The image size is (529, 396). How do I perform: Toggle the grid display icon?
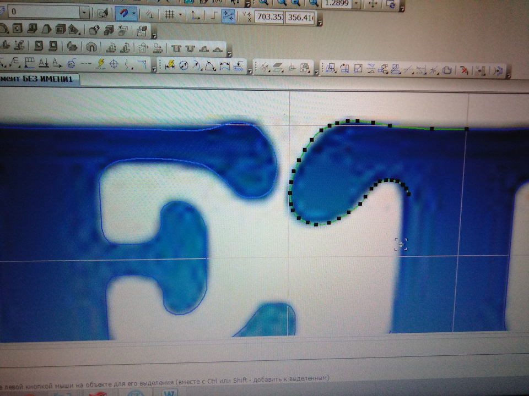pyautogui.click(x=169, y=14)
